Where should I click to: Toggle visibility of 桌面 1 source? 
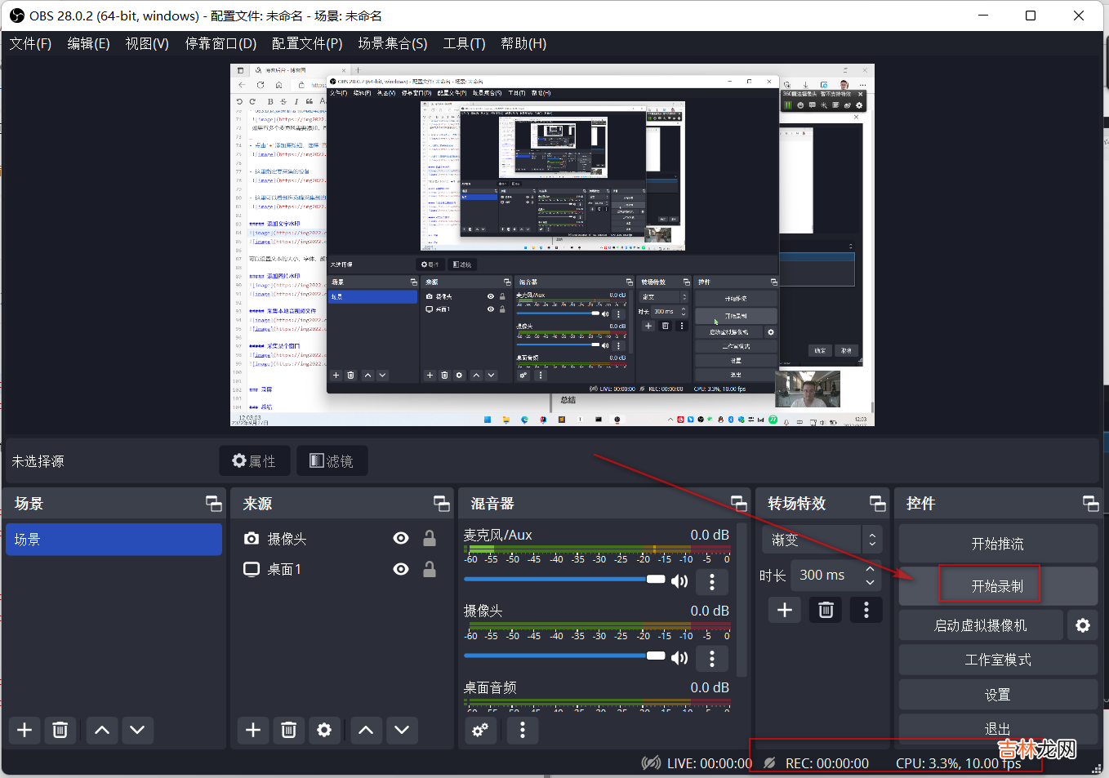(401, 569)
